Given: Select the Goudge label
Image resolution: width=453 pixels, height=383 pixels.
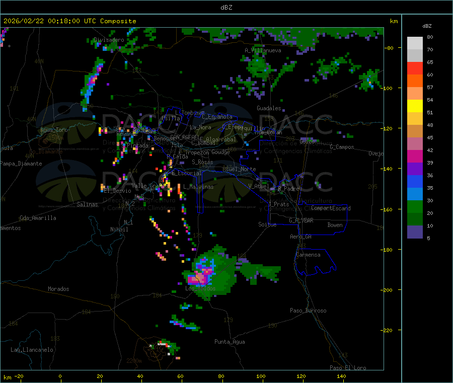Looking at the screenshot, I should [x=220, y=152].
